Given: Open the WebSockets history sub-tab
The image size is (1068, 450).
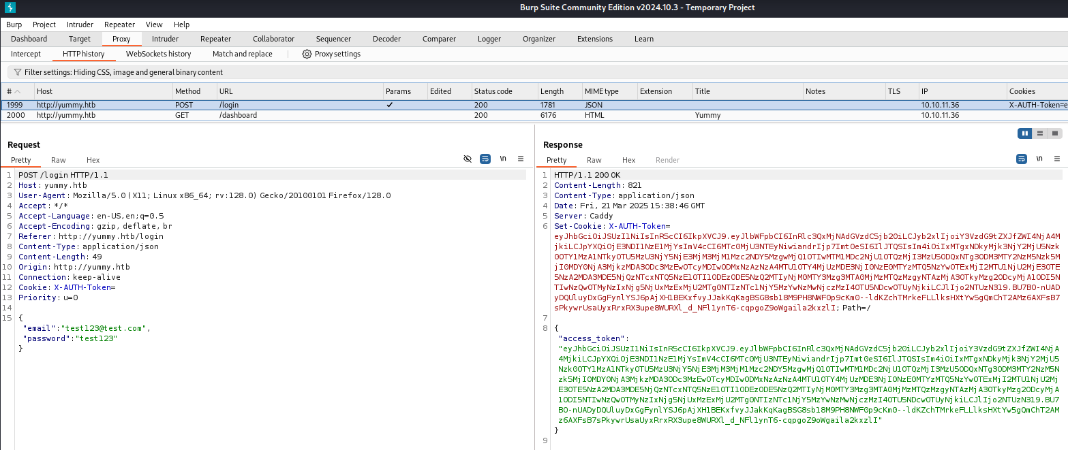Looking at the screenshot, I should pos(158,54).
